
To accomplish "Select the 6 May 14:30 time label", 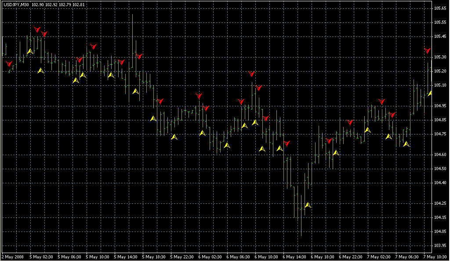I will pos(294,257).
